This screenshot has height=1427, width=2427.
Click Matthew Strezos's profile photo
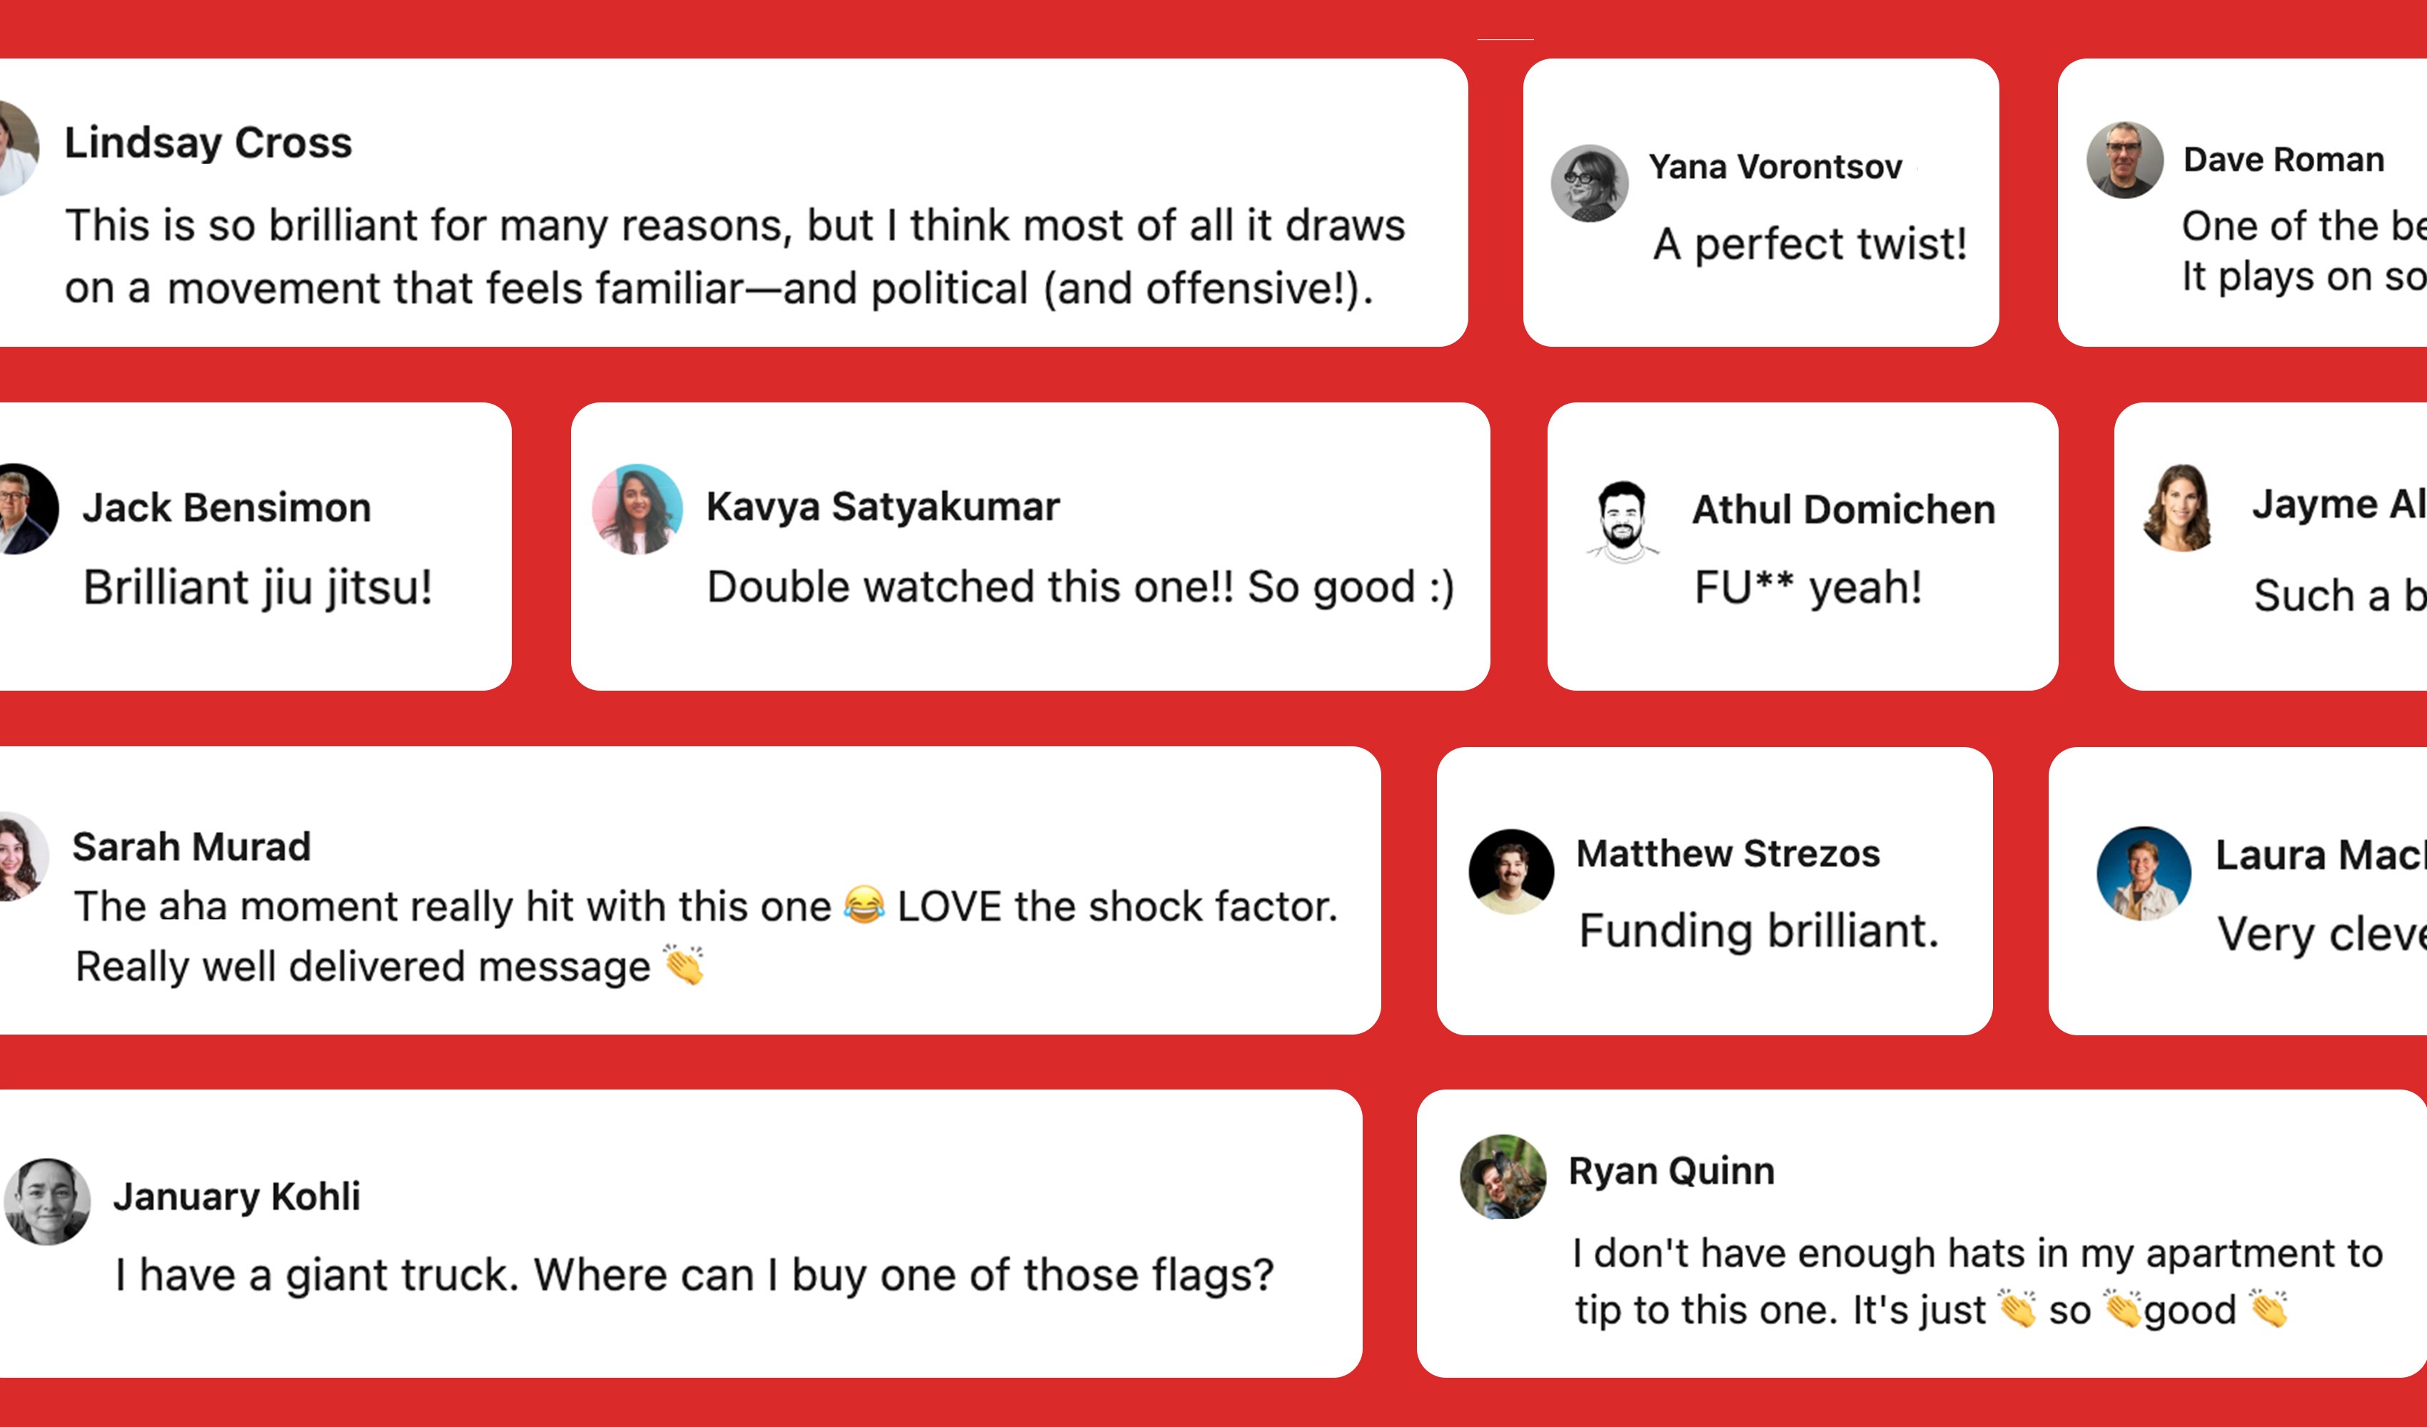[1511, 871]
